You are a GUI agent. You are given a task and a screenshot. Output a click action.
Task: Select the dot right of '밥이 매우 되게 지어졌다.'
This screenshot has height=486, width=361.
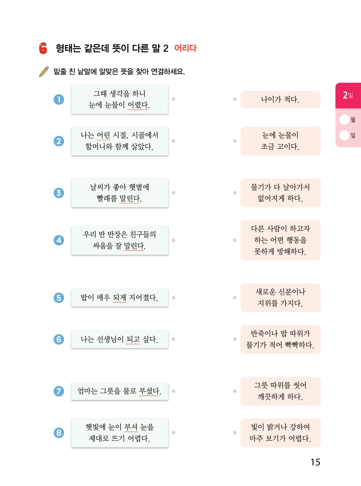(x=174, y=298)
